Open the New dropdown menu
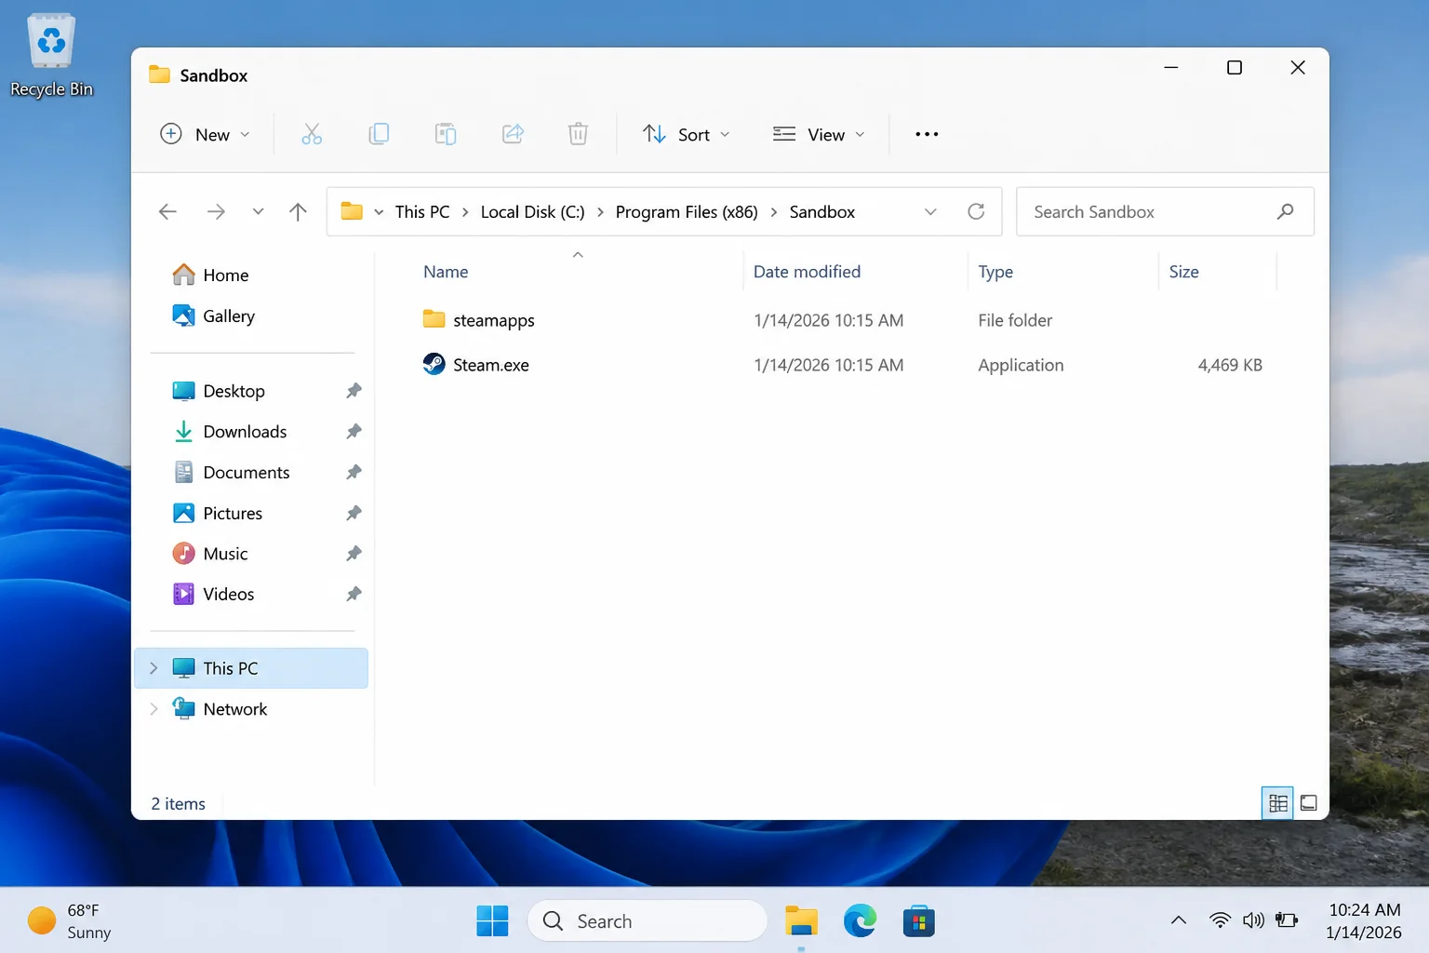 click(x=206, y=134)
